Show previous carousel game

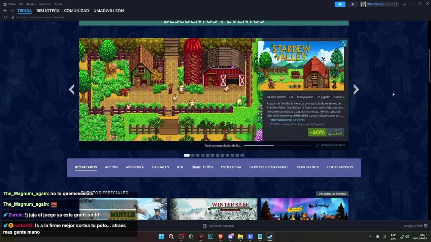point(71,89)
